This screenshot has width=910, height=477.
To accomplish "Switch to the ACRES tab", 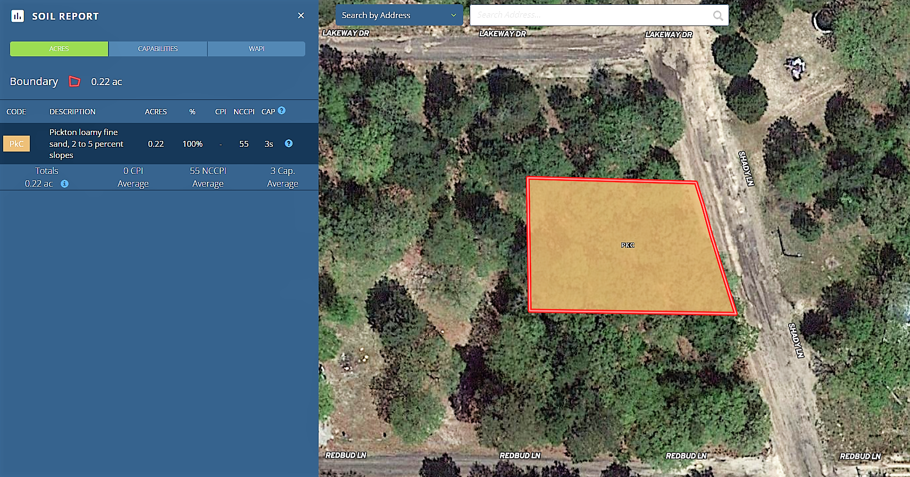I will [59, 48].
